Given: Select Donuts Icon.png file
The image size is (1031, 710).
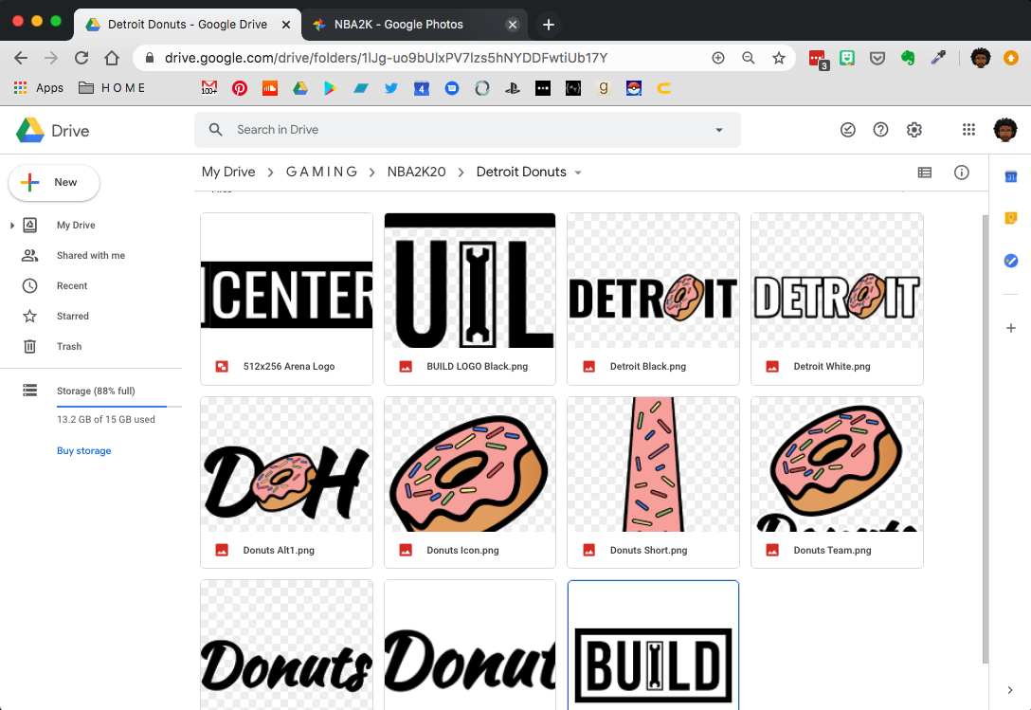Looking at the screenshot, I should [469, 482].
